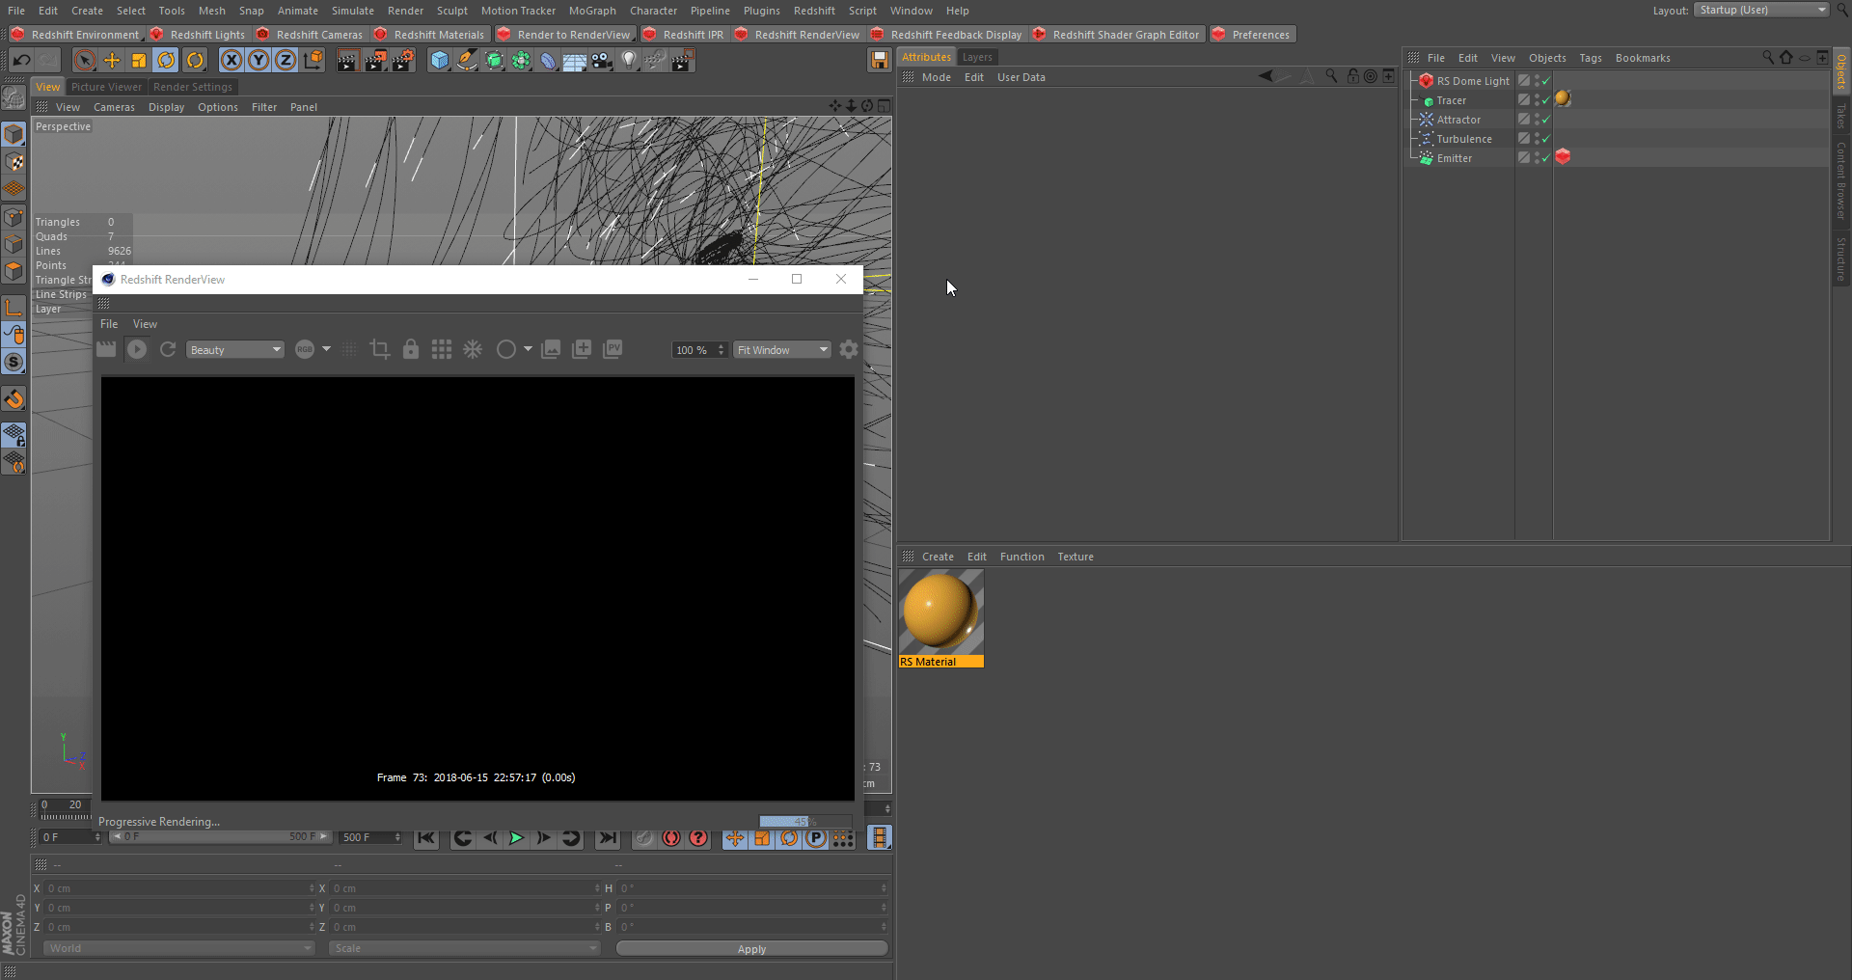1852x980 pixels.
Task: Click Render View clapperboard icon
Action: coord(347,61)
